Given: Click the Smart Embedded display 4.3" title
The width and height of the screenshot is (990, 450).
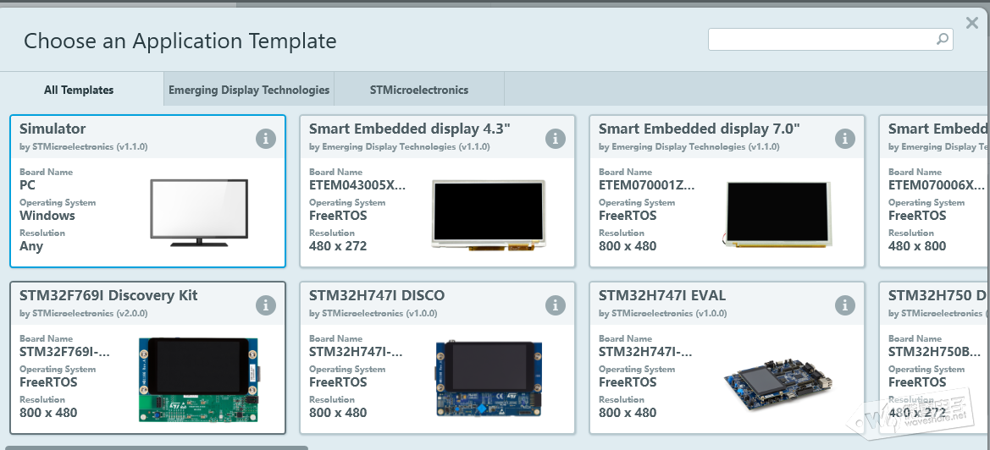Looking at the screenshot, I should [409, 129].
